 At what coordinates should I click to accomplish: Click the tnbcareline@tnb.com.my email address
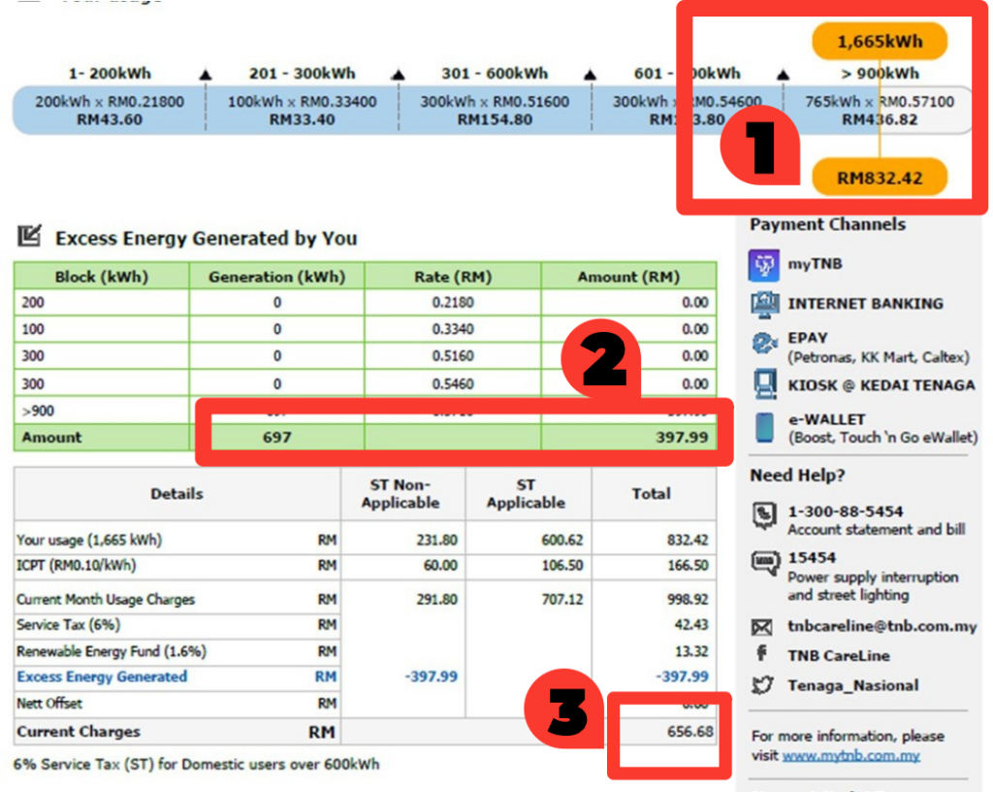pos(882,626)
